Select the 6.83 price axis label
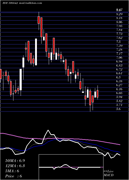 (119, 66)
